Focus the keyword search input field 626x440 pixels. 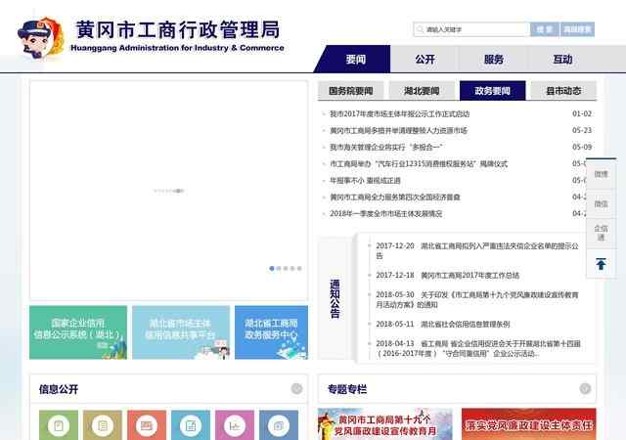coord(469,29)
